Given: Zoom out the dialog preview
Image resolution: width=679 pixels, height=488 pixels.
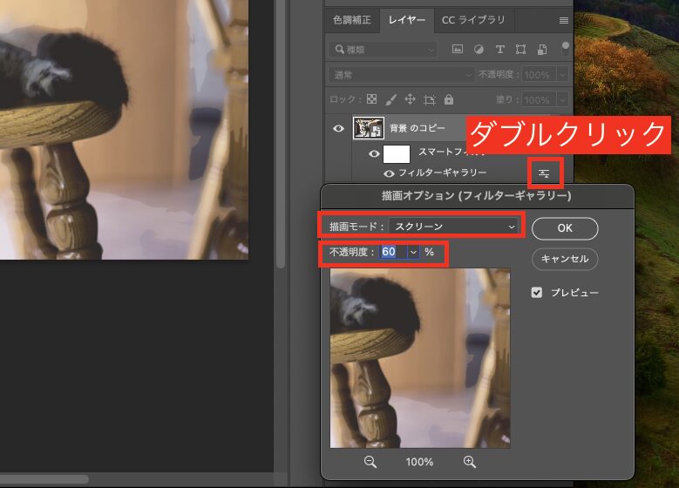Looking at the screenshot, I should 370,462.
